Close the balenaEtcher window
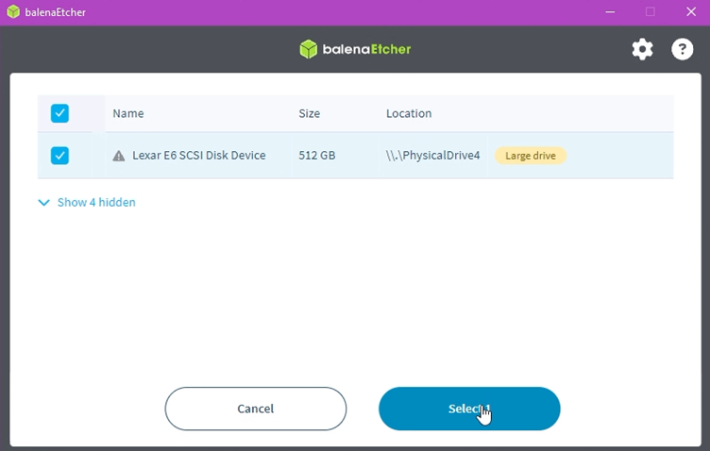710x451 pixels. pos(691,12)
